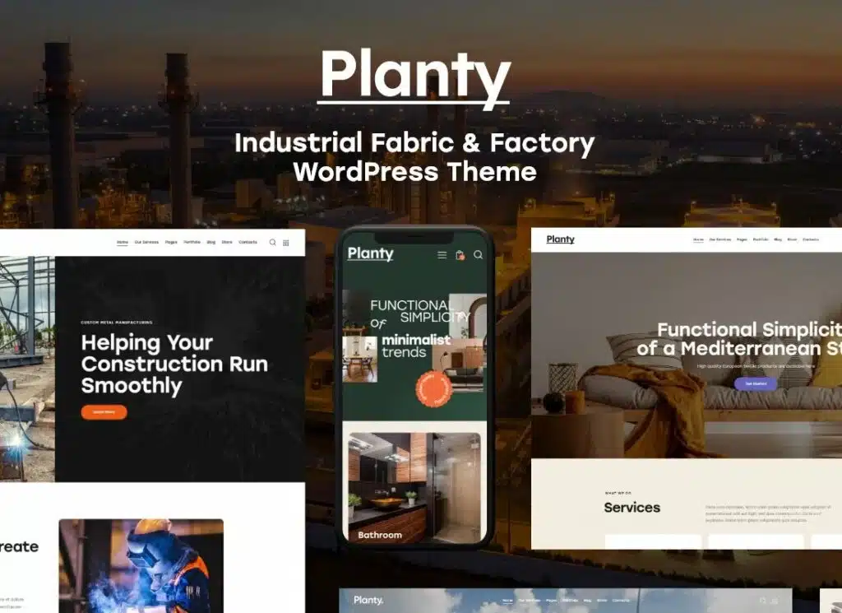Open Our Services in the construction mockup menu
Screen dimensions: 842x613
pyautogui.click(x=146, y=242)
